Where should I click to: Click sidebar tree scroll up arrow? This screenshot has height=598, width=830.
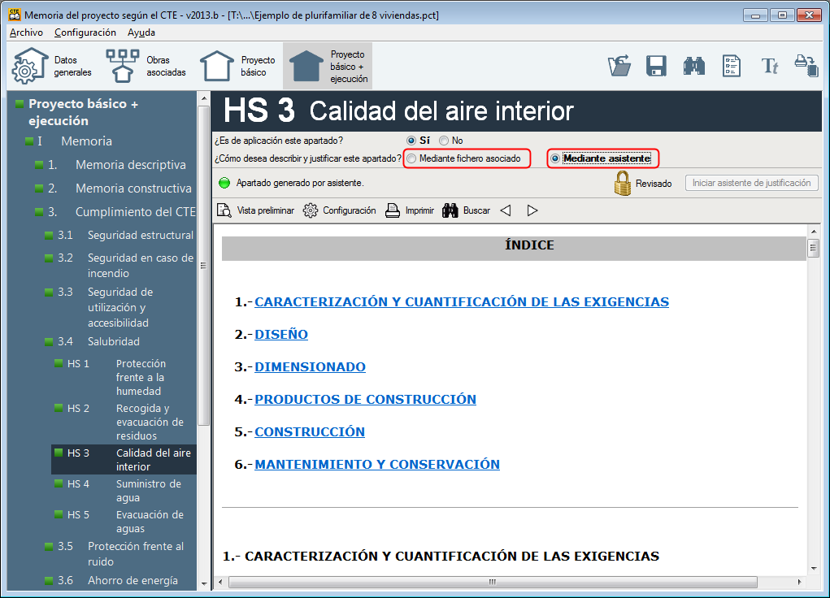click(x=204, y=98)
